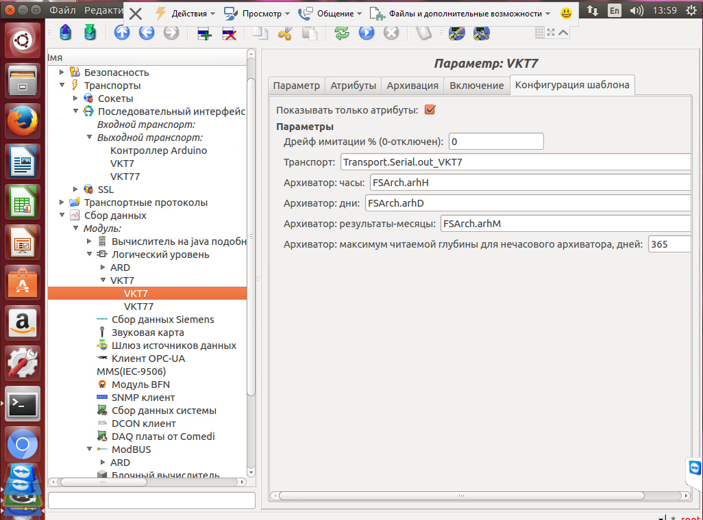Click the Транспорт input field
This screenshot has height=520, width=703.
tap(514, 162)
